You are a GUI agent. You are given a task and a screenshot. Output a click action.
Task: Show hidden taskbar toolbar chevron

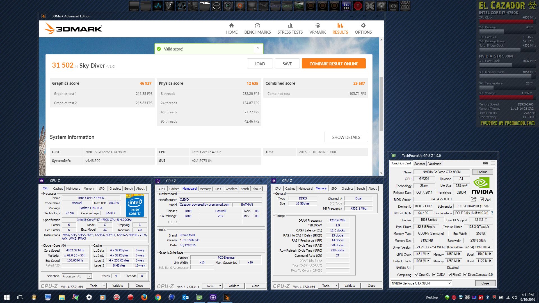pos(441,295)
